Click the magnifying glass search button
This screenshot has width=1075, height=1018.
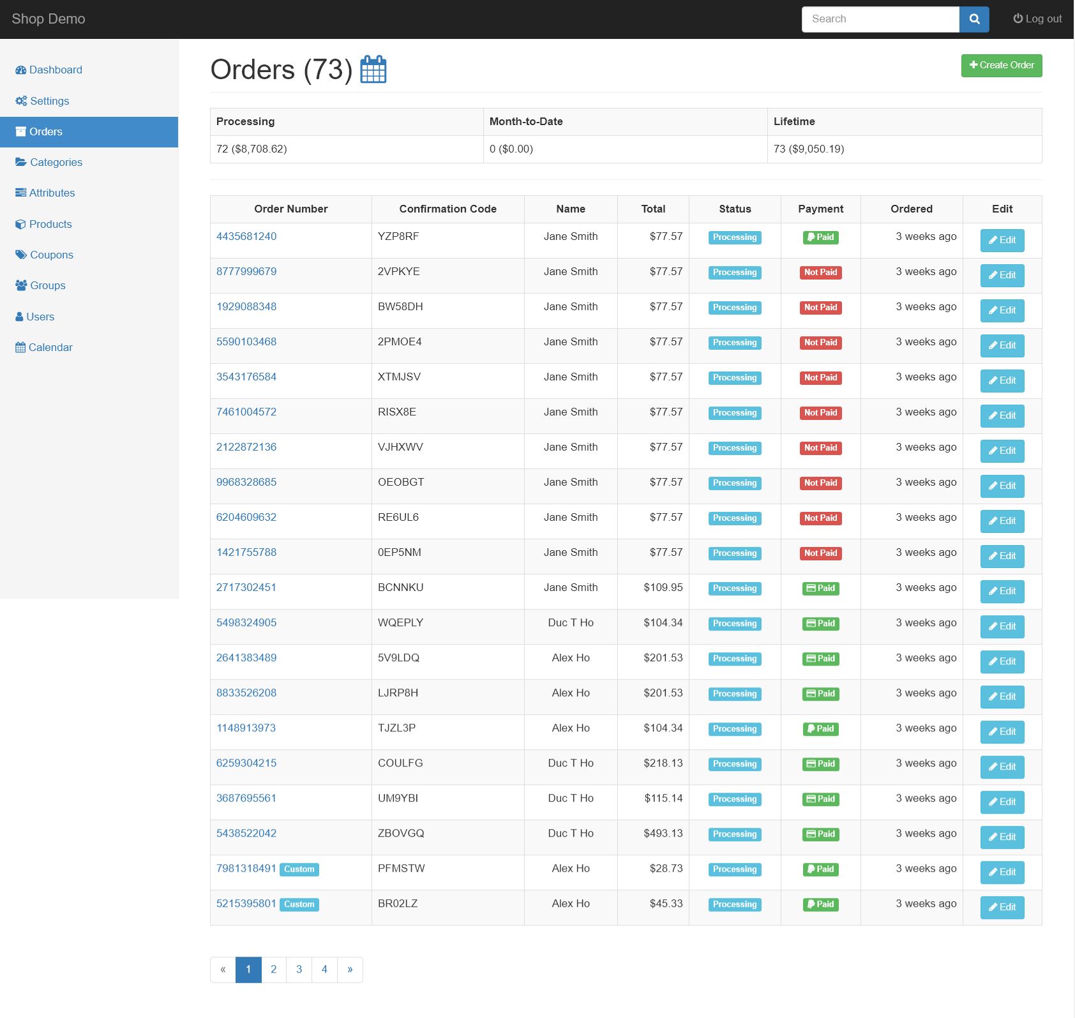click(x=974, y=19)
